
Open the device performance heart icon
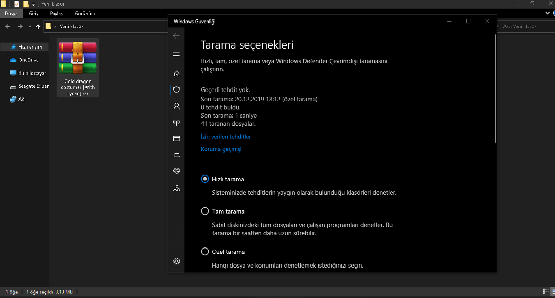(x=177, y=171)
